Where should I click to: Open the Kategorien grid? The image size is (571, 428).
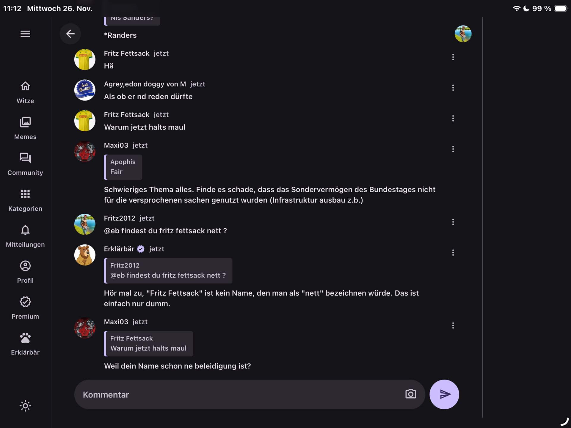coord(25,200)
